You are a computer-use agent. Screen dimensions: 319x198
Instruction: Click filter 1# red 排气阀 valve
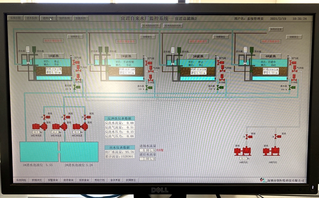(x=76, y=62)
